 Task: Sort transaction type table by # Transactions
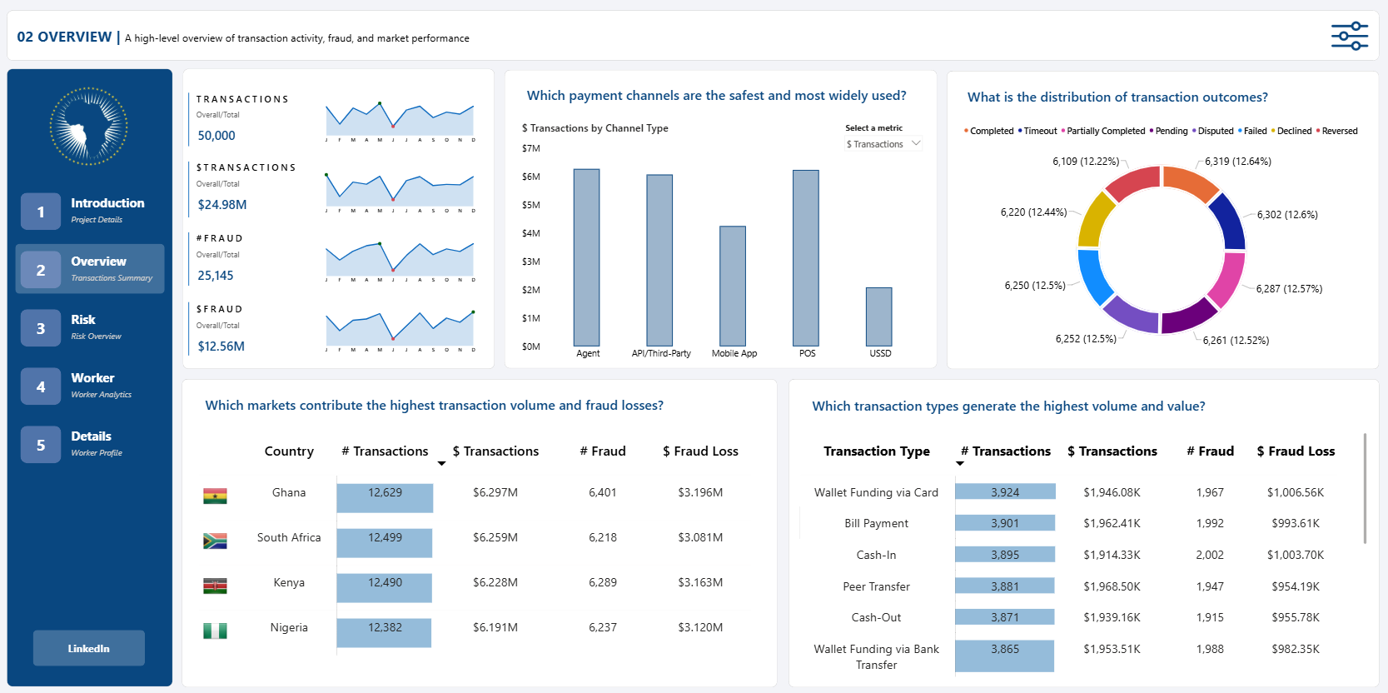[x=1006, y=451]
